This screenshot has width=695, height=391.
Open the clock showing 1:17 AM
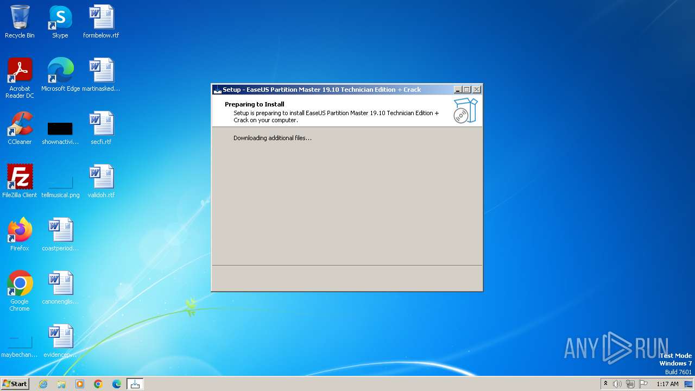click(667, 384)
